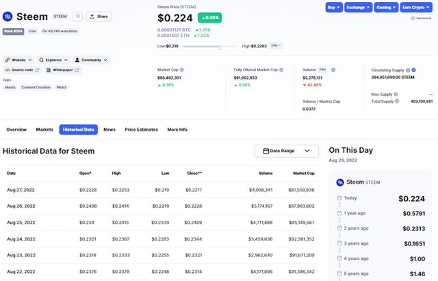438x281 pixels.
Task: Open the Earn Crypto dropdown
Action: (x=416, y=8)
